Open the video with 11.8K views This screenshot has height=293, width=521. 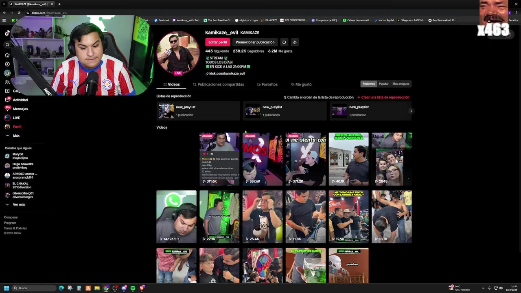306,217
